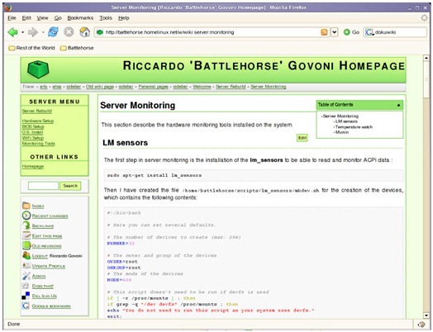Click the Edit button for LM sensors section
Viewport: 433px width, 332px height.
click(302, 138)
